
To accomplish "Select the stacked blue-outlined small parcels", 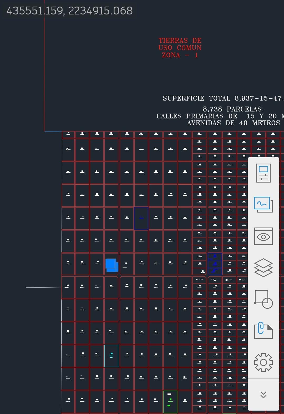I will point(215,264).
